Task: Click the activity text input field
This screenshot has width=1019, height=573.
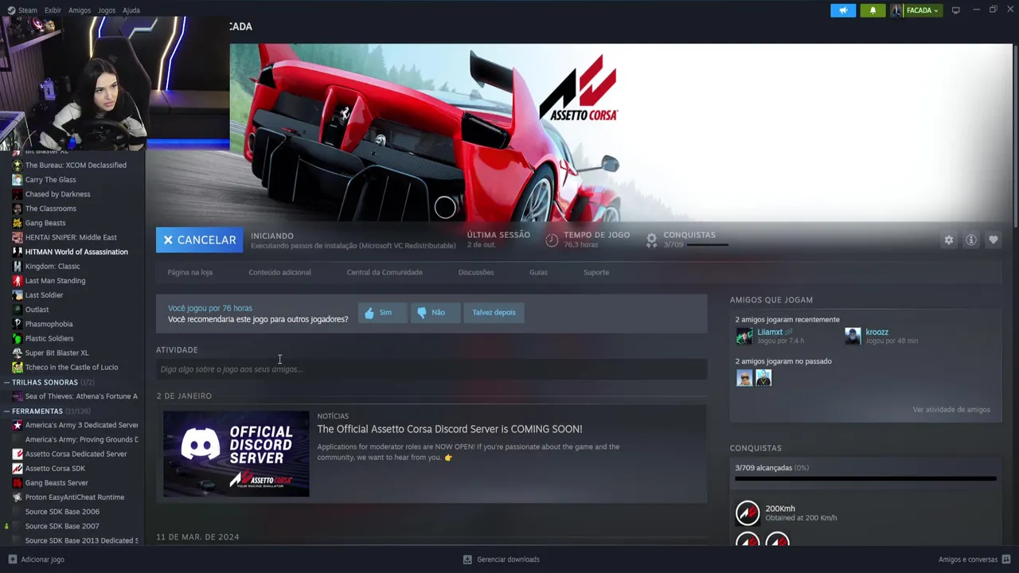Action: [431, 369]
